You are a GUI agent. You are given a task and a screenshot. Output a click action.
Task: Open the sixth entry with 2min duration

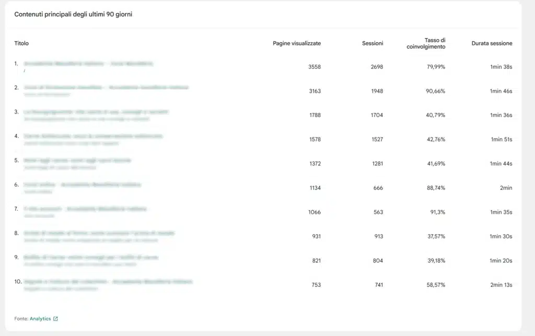tap(81, 184)
